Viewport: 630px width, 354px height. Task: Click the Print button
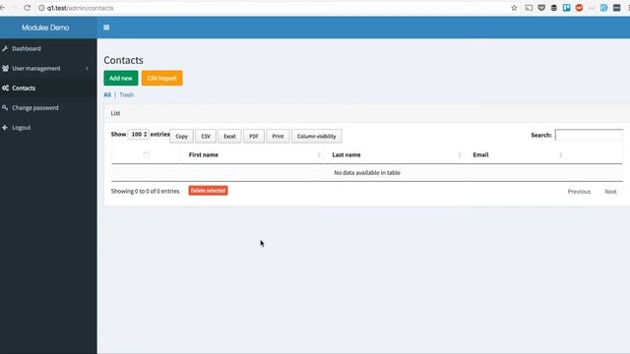(x=278, y=136)
